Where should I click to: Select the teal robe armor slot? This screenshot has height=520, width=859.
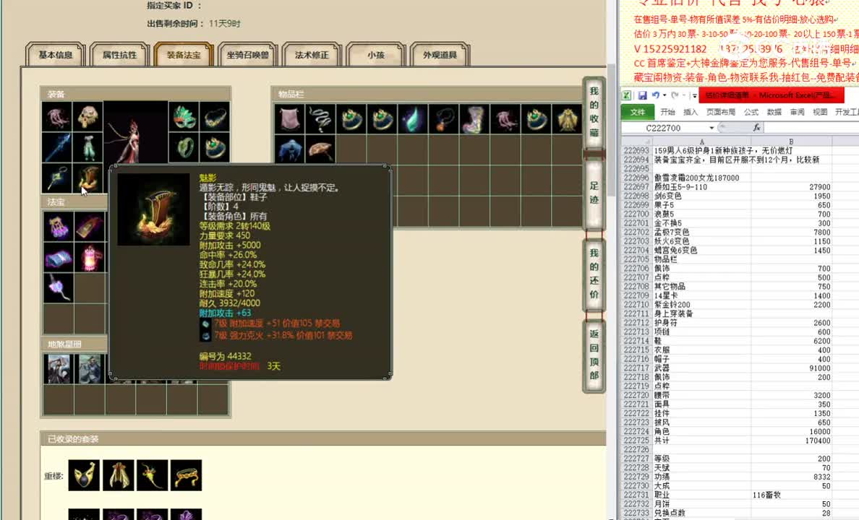click(87, 147)
